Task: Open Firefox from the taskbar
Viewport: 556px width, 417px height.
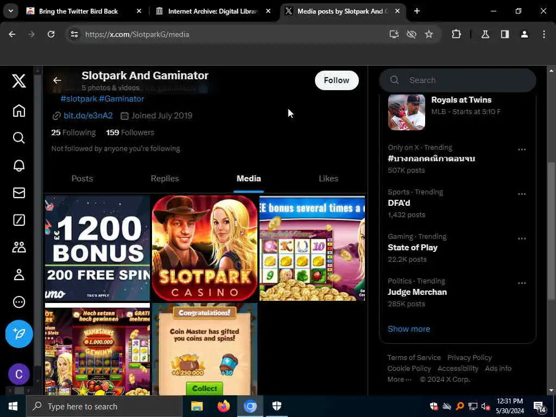Action: point(223,406)
